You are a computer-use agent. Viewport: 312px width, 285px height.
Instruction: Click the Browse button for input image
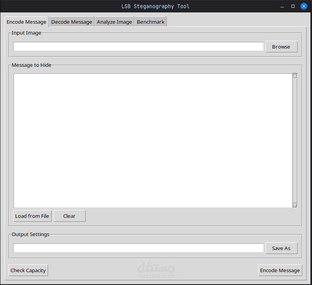pyautogui.click(x=281, y=47)
